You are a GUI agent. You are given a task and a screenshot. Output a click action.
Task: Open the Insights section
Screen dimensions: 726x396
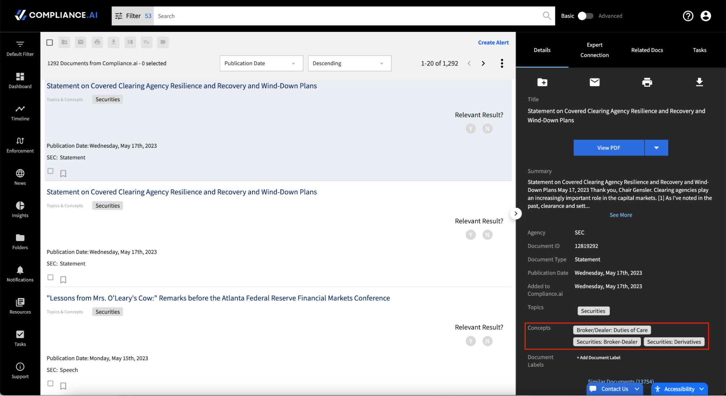click(20, 210)
